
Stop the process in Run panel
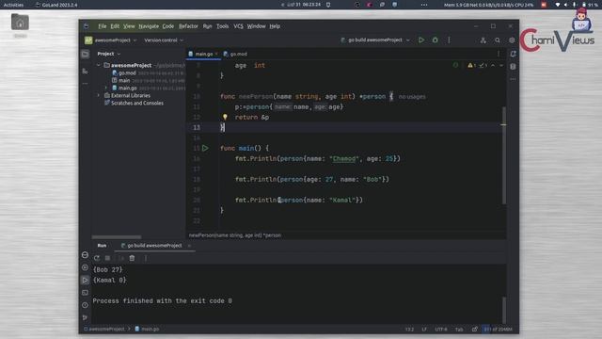click(107, 258)
